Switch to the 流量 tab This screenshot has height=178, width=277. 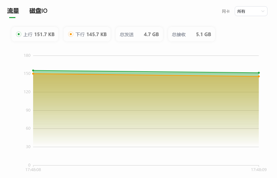[x=13, y=11]
